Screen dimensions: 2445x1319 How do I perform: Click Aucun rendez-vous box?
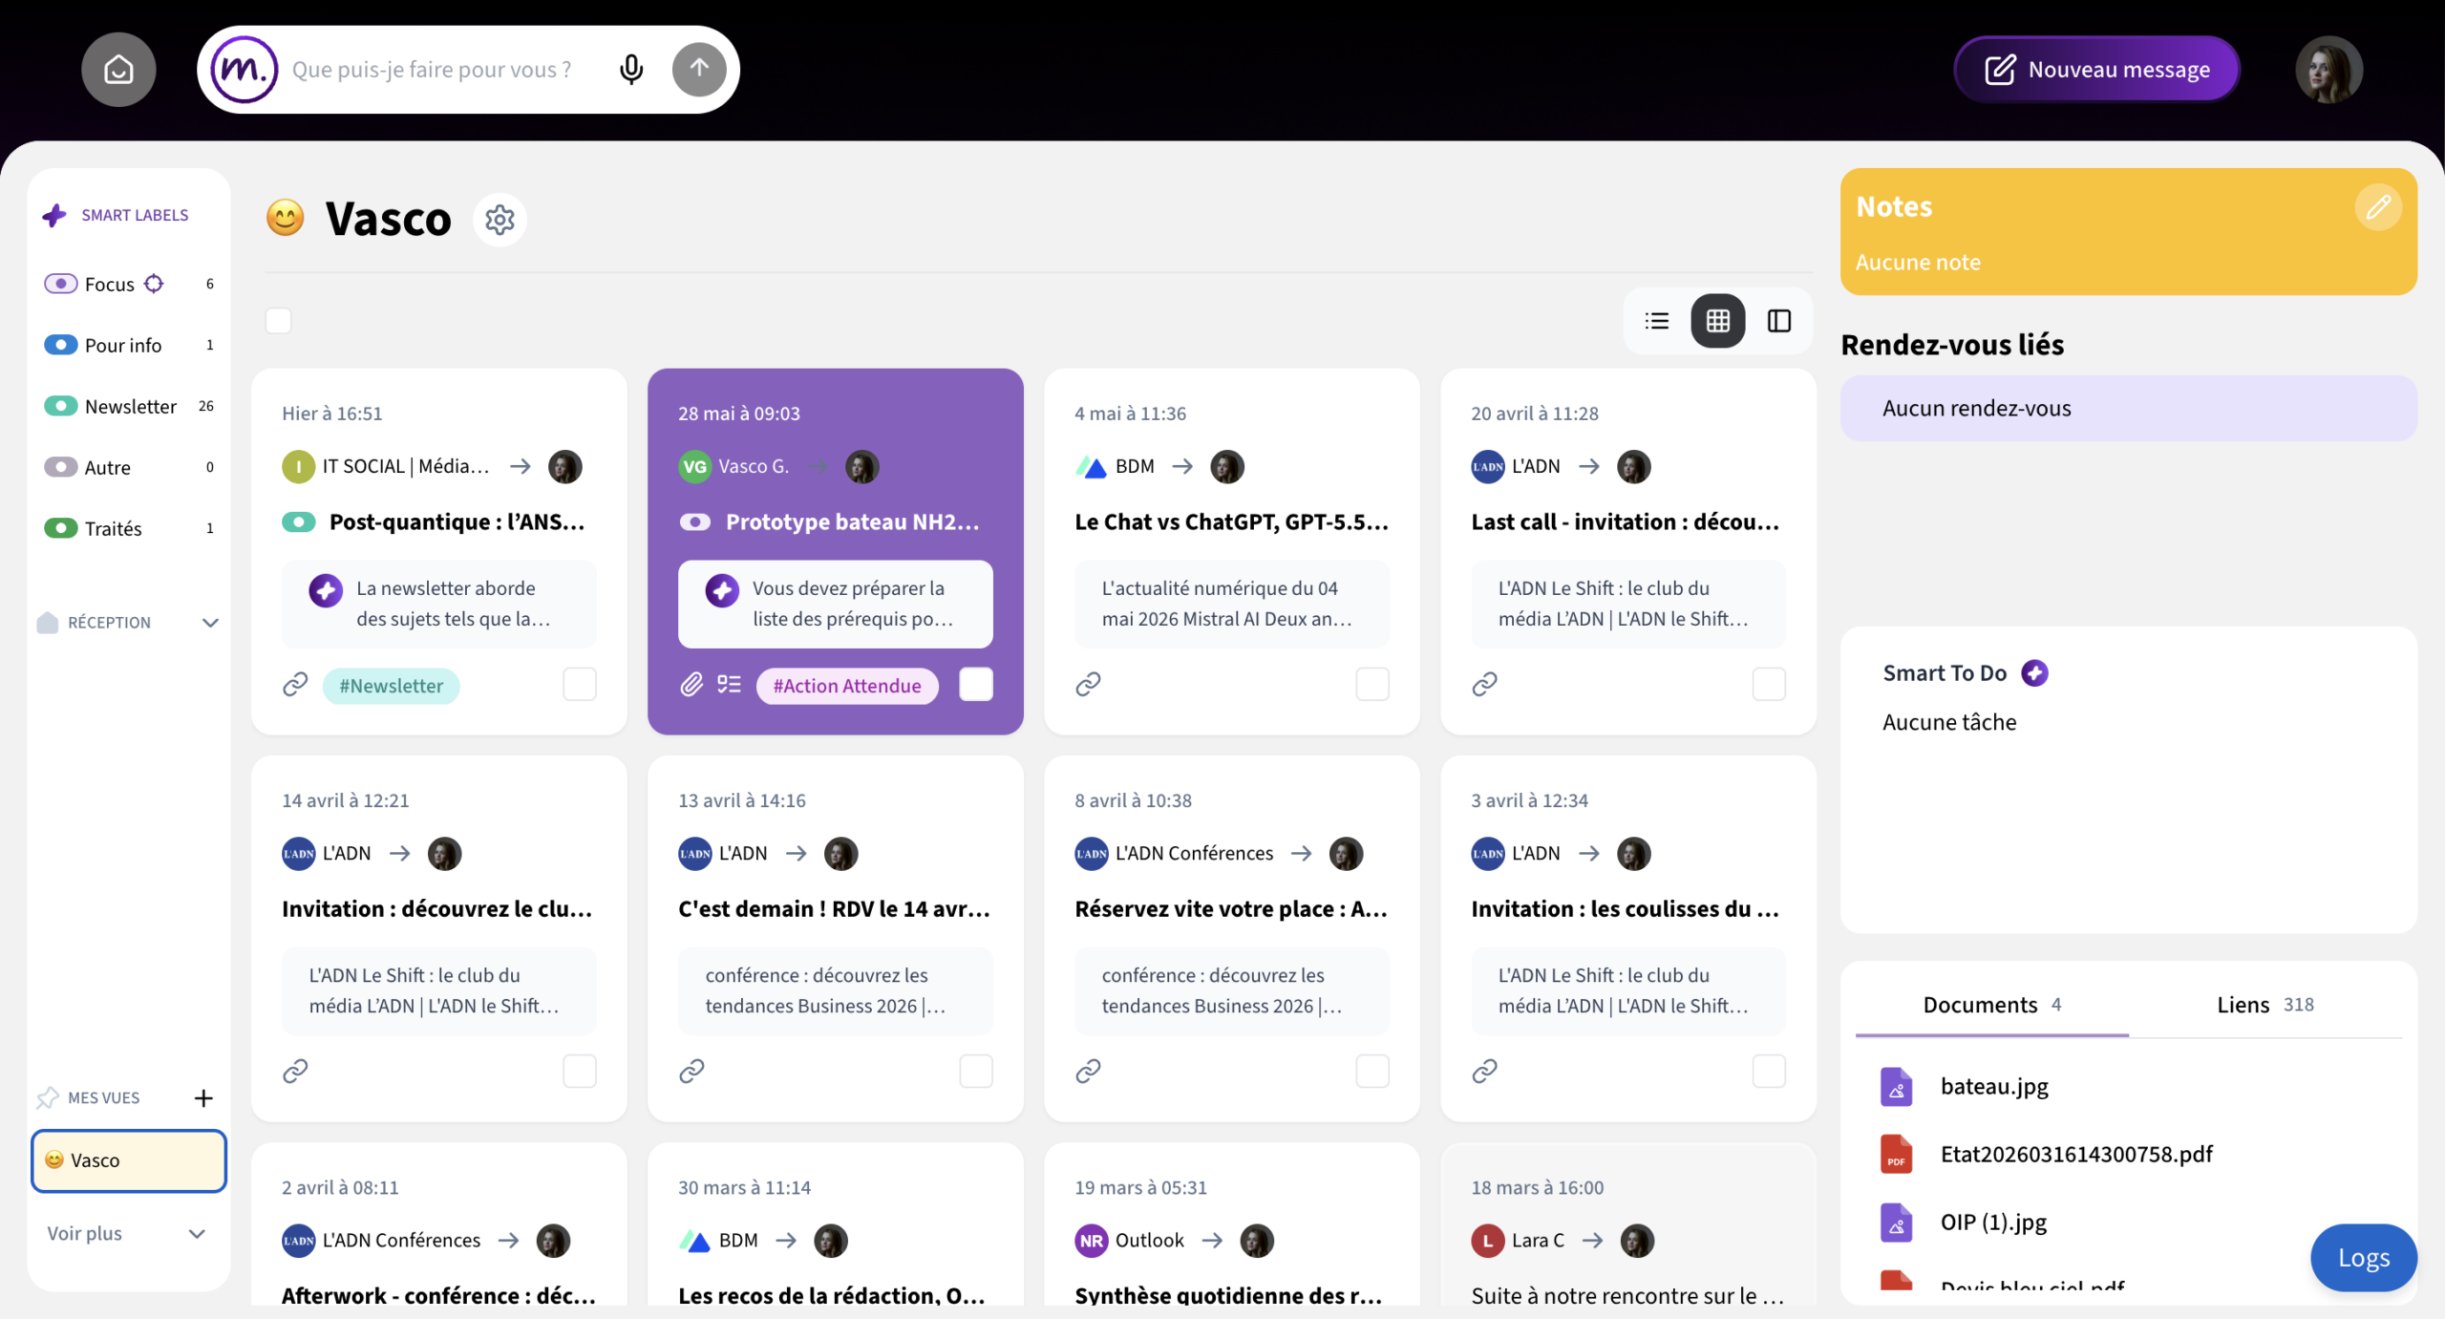2129,409
